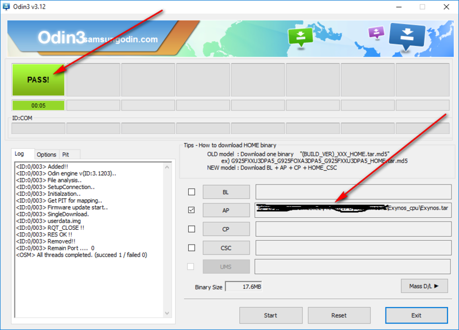
Task: Click the CP file button
Action: [226, 229]
